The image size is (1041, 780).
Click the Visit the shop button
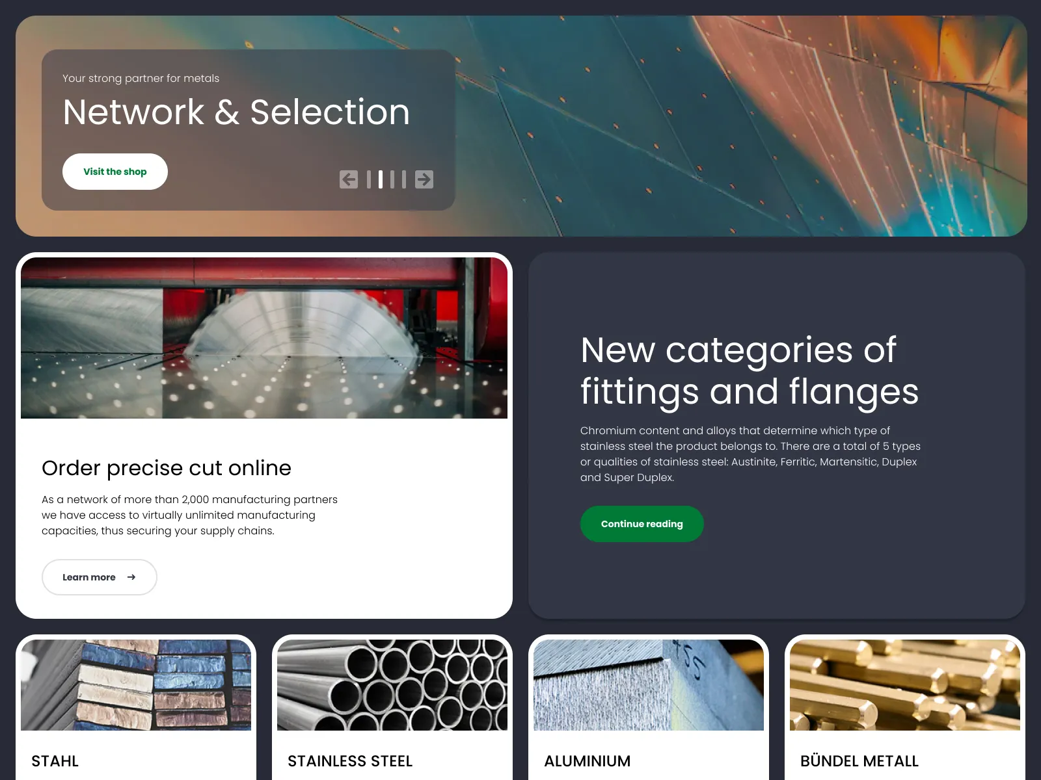[x=115, y=172]
